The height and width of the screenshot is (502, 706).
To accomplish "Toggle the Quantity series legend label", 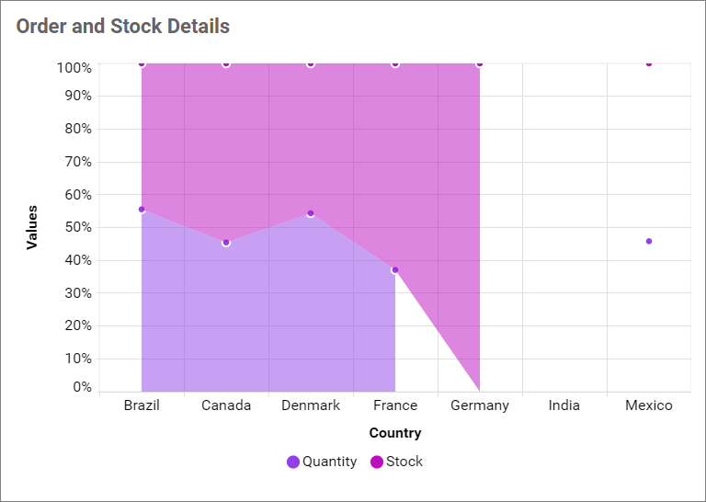I will tap(329, 462).
